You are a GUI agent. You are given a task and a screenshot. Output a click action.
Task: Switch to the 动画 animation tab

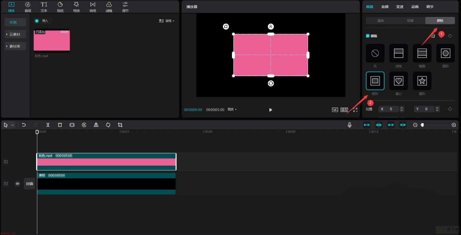(x=415, y=7)
